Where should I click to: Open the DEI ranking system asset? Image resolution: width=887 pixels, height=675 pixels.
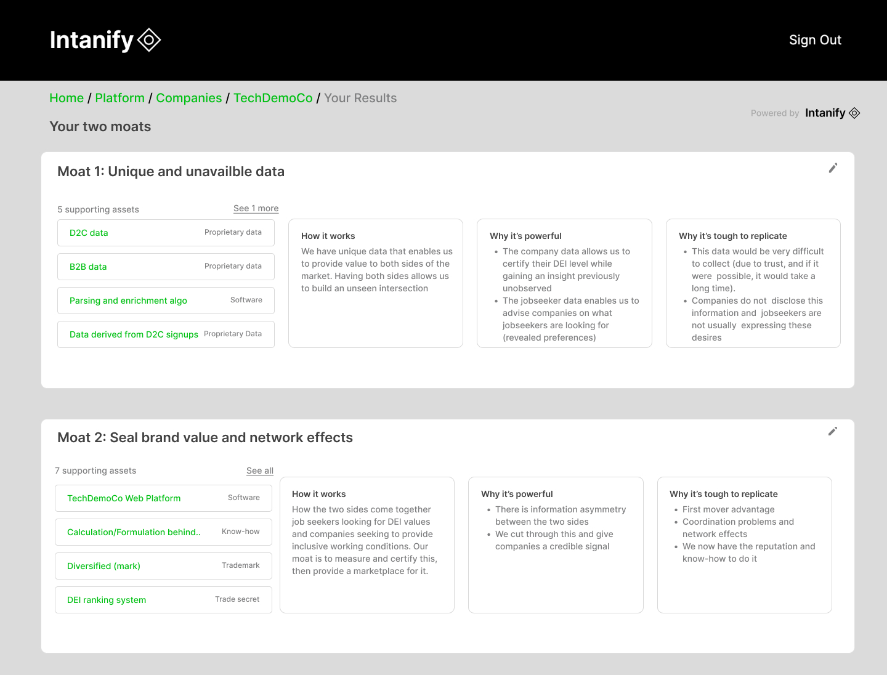pos(163,600)
